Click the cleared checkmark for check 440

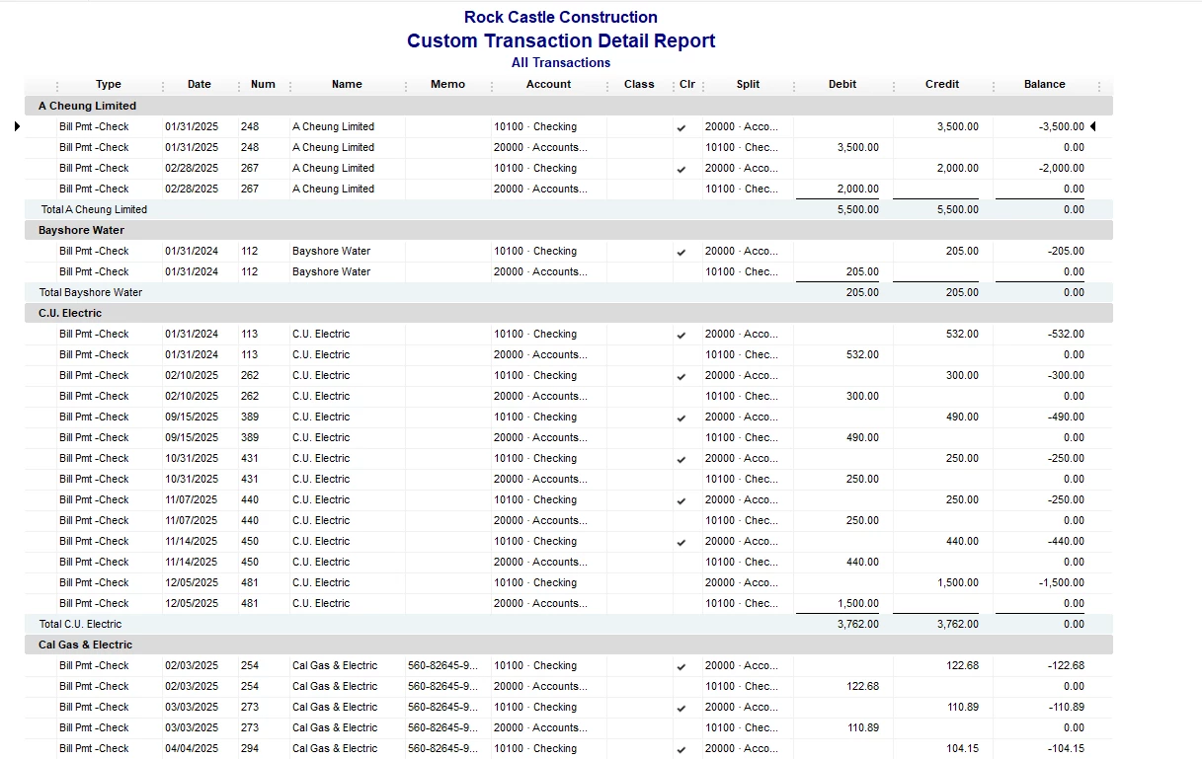(681, 500)
